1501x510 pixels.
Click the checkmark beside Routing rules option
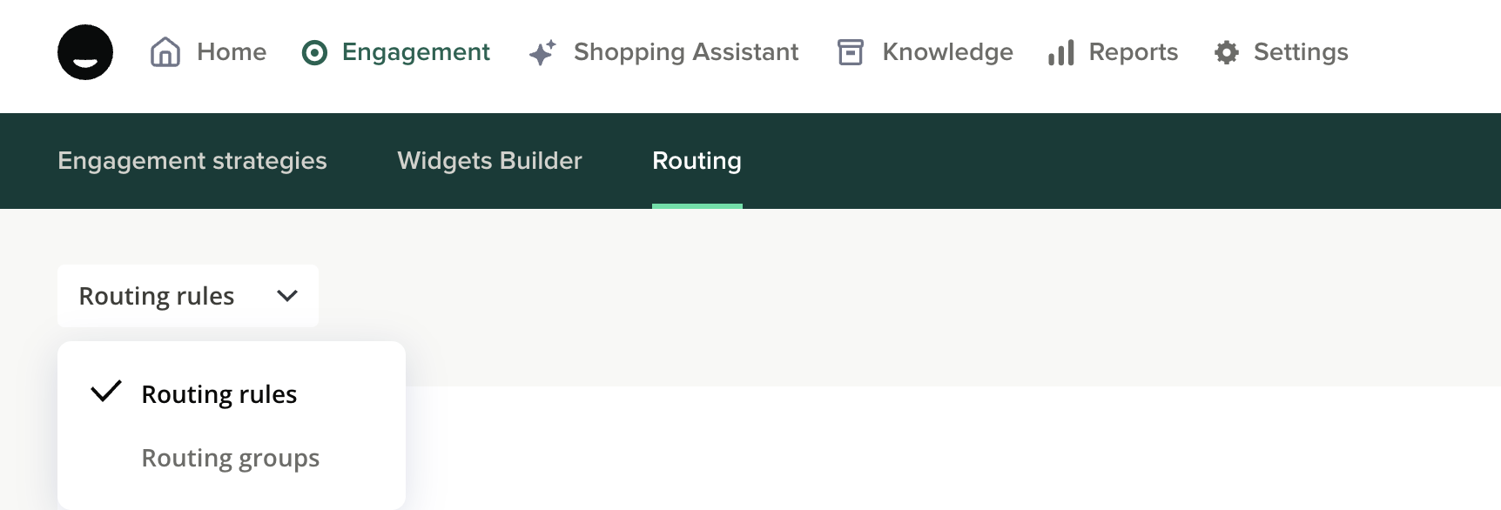(x=106, y=392)
